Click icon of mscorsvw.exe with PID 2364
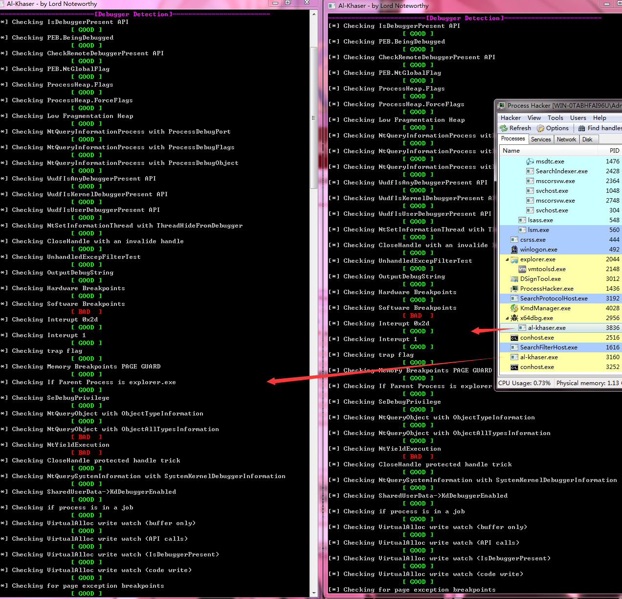 [x=530, y=181]
